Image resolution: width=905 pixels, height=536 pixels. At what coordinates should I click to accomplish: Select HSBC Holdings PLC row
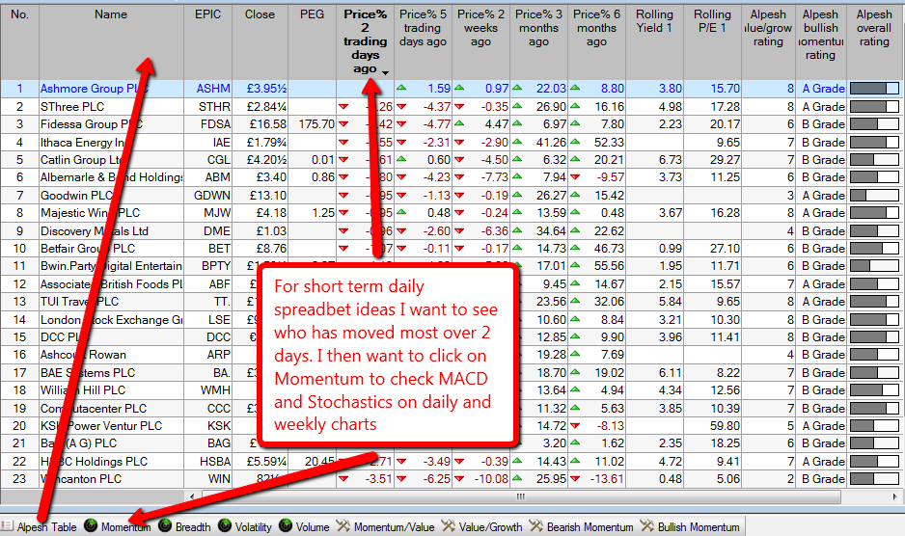pyautogui.click(x=451, y=461)
